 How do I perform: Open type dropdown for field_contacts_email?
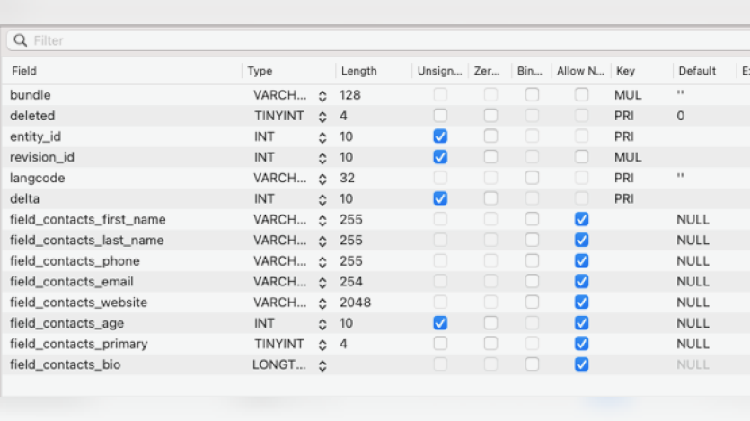[x=322, y=283]
